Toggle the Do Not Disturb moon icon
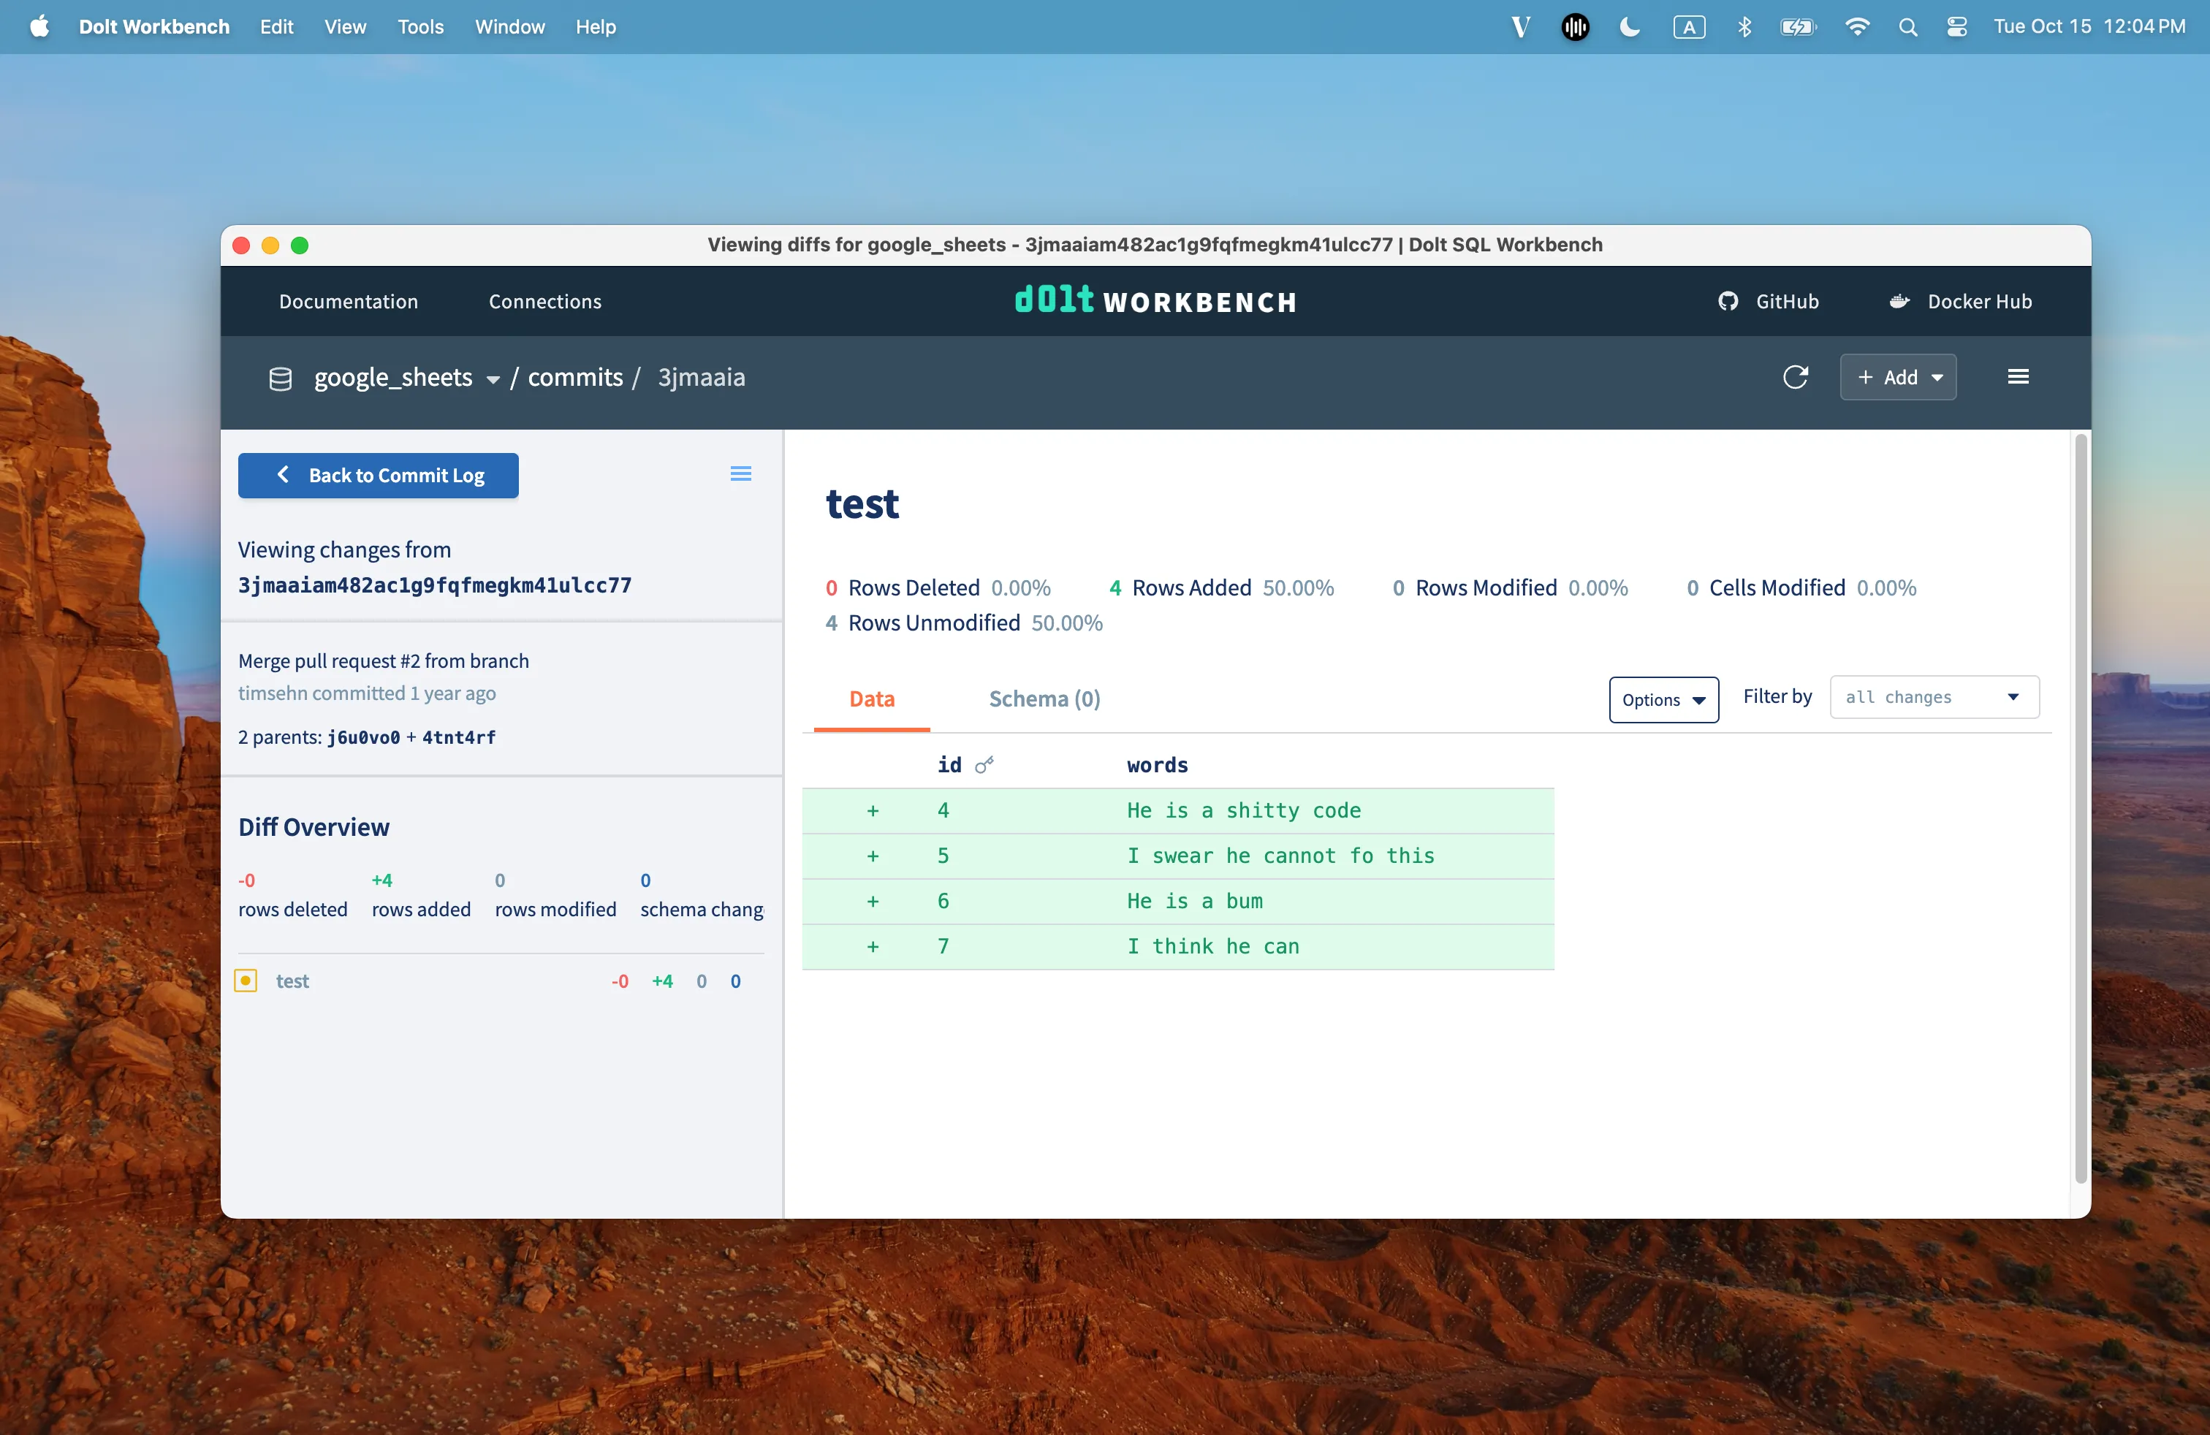 coord(1630,27)
